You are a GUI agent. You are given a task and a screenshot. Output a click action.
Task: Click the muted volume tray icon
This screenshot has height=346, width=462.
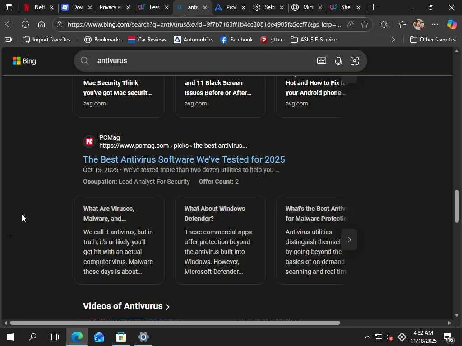pos(389,337)
